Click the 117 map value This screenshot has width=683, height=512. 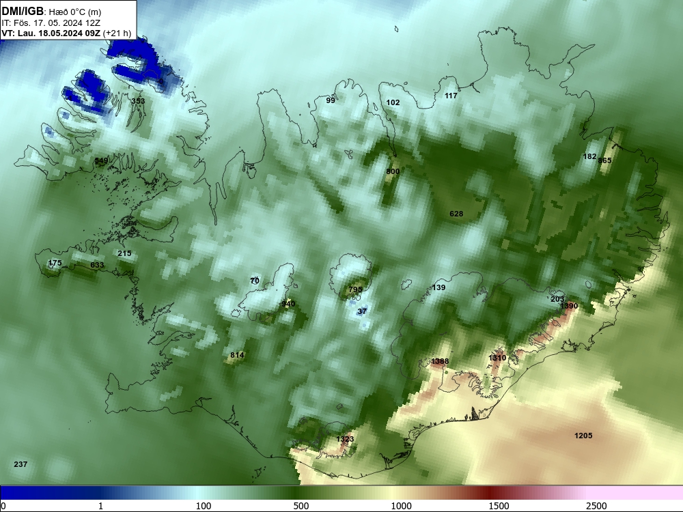tap(451, 96)
